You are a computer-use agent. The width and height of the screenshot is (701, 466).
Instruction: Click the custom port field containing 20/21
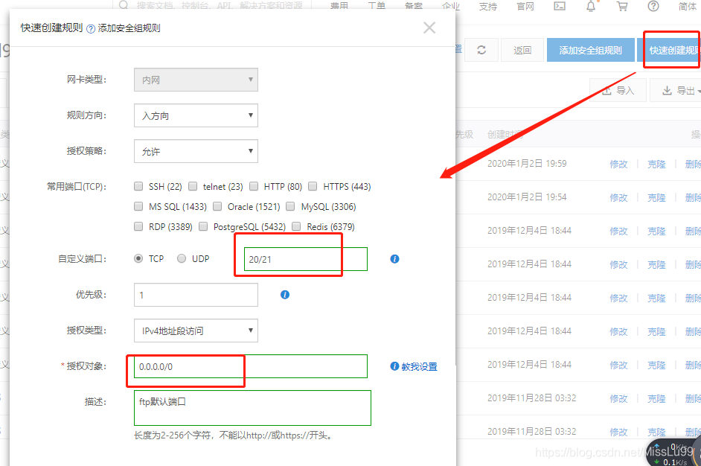306,259
